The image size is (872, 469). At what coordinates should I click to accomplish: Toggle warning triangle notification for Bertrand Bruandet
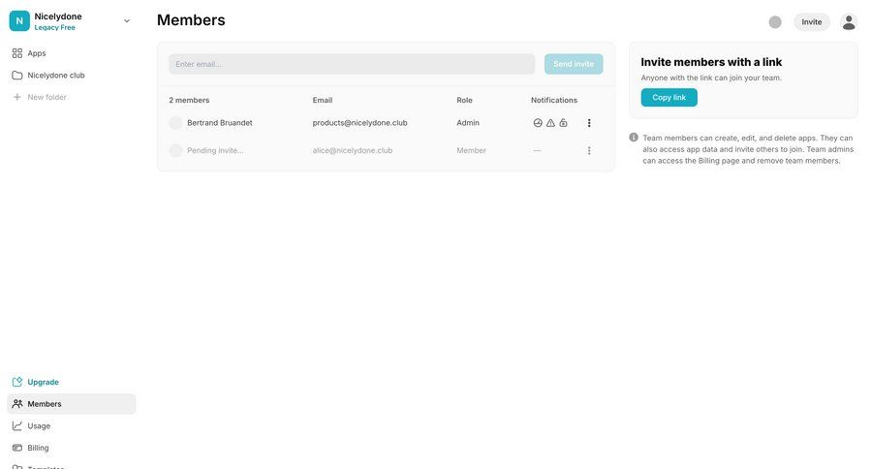tap(550, 123)
